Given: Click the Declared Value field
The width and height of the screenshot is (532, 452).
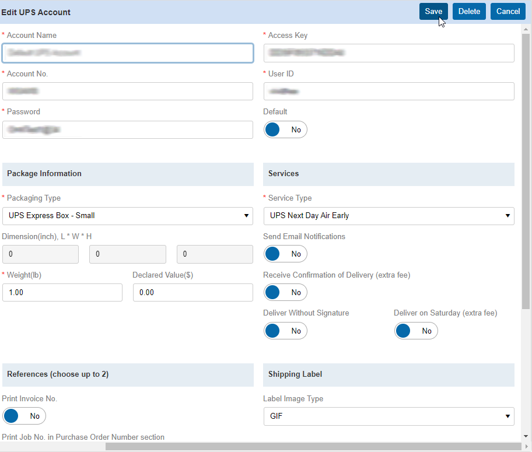Looking at the screenshot, I should (192, 292).
